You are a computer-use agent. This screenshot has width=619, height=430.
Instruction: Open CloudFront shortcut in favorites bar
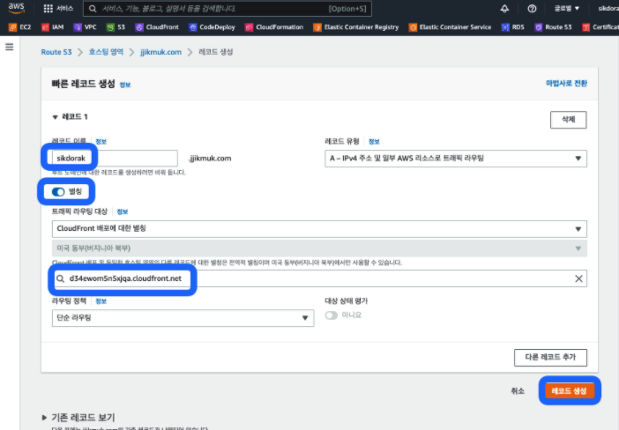click(157, 27)
